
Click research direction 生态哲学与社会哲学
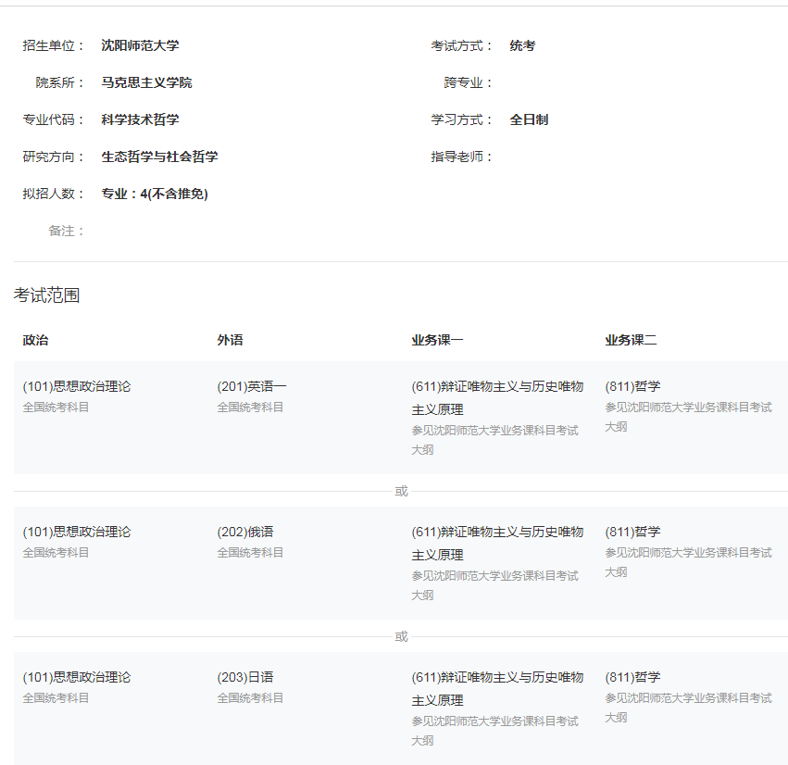[159, 157]
